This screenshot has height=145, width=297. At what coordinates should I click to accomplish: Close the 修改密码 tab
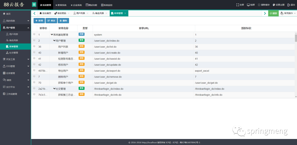coord(68,13)
